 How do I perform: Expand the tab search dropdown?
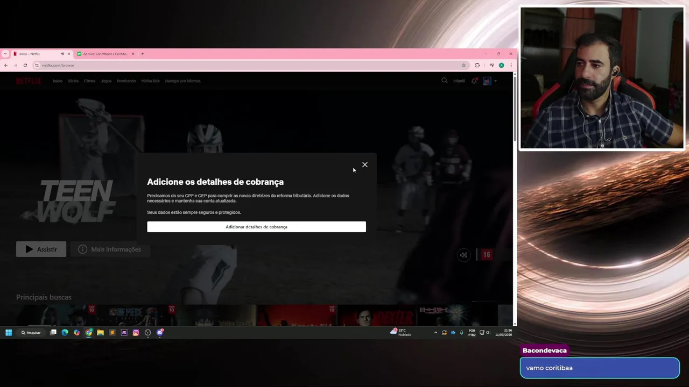pyautogui.click(x=5, y=54)
